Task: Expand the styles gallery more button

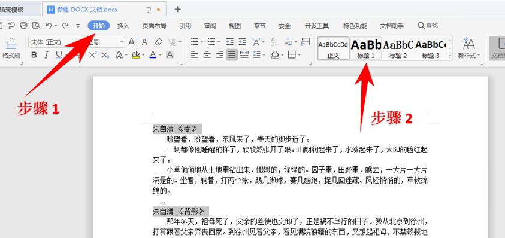Action: (x=450, y=57)
